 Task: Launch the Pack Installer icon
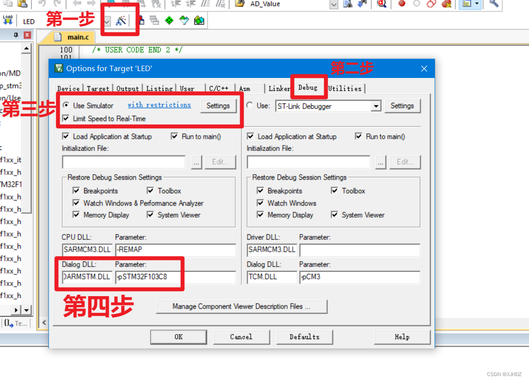[x=199, y=21]
